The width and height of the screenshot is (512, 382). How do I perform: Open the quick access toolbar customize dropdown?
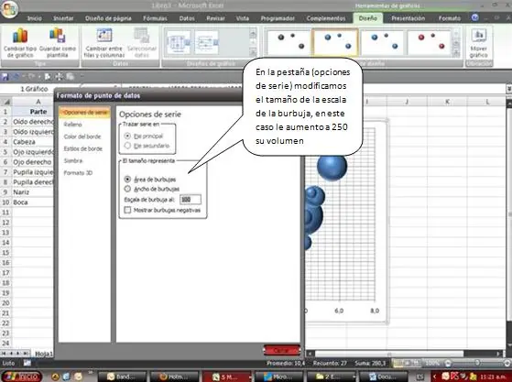(82, 77)
